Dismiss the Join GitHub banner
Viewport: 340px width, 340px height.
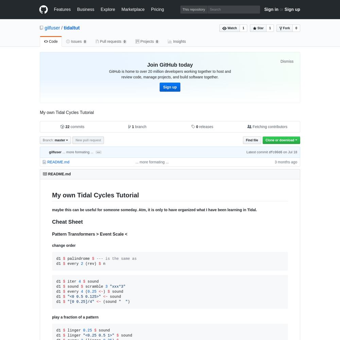287,61
